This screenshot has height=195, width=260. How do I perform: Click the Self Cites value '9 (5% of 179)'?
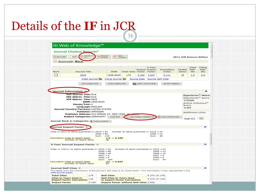(156, 175)
